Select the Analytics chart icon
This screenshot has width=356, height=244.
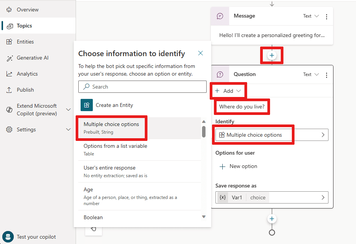coord(9,74)
